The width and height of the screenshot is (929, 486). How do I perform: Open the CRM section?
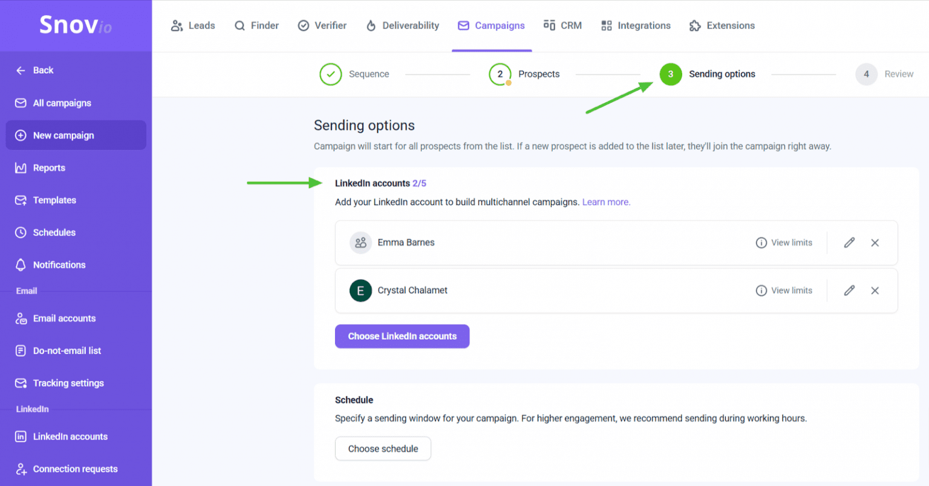(x=562, y=25)
